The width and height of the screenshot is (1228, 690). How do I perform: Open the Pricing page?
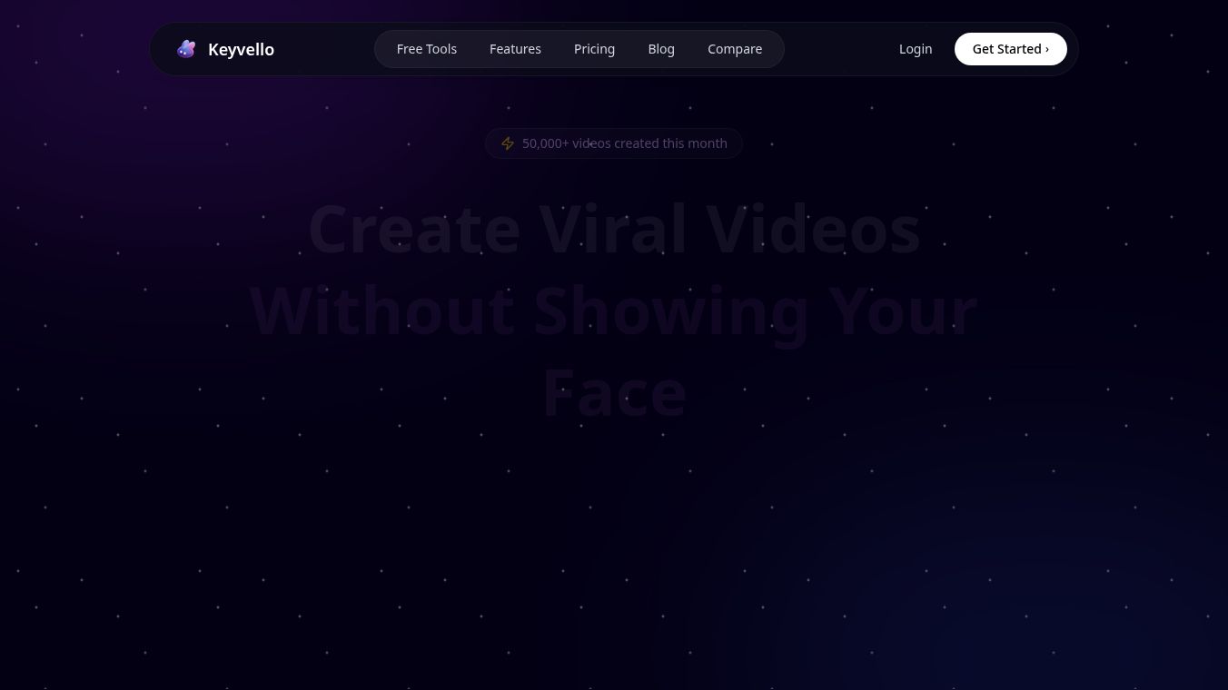594,49
